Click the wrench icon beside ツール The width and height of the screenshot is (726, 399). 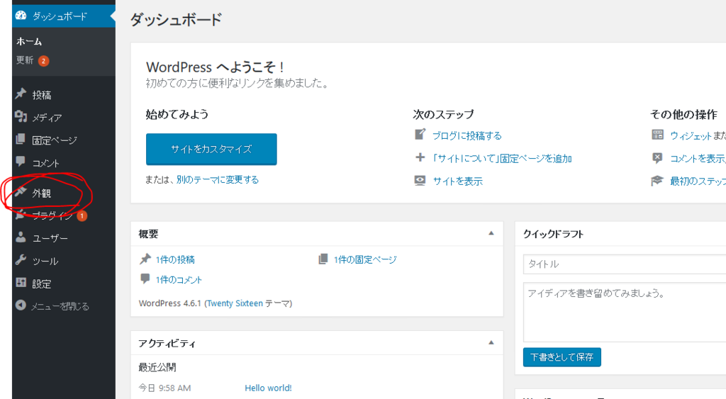pos(21,259)
